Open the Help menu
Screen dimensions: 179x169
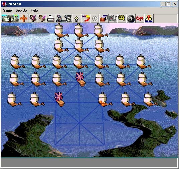34,10
